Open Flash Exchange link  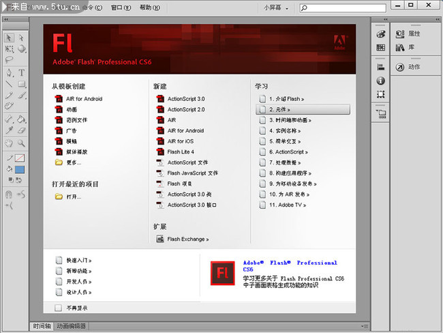click(183, 239)
